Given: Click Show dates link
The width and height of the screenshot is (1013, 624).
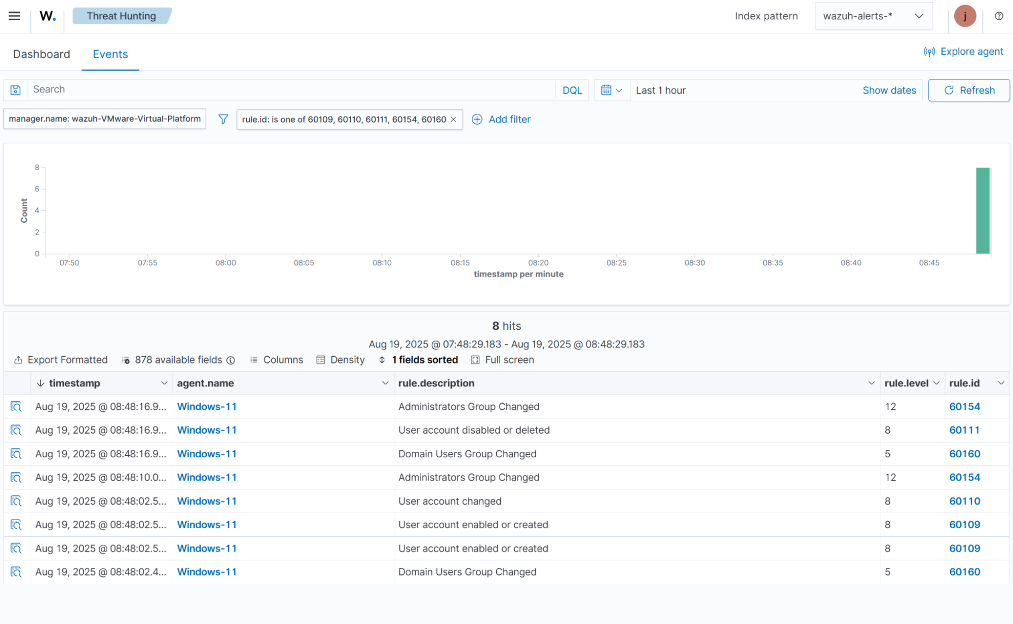Looking at the screenshot, I should [x=889, y=90].
